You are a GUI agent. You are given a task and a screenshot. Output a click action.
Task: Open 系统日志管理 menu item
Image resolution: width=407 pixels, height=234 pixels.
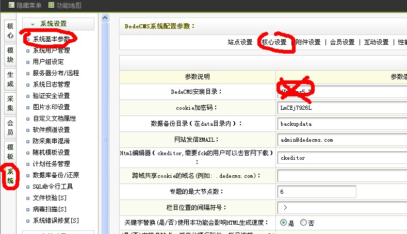tap(51, 85)
